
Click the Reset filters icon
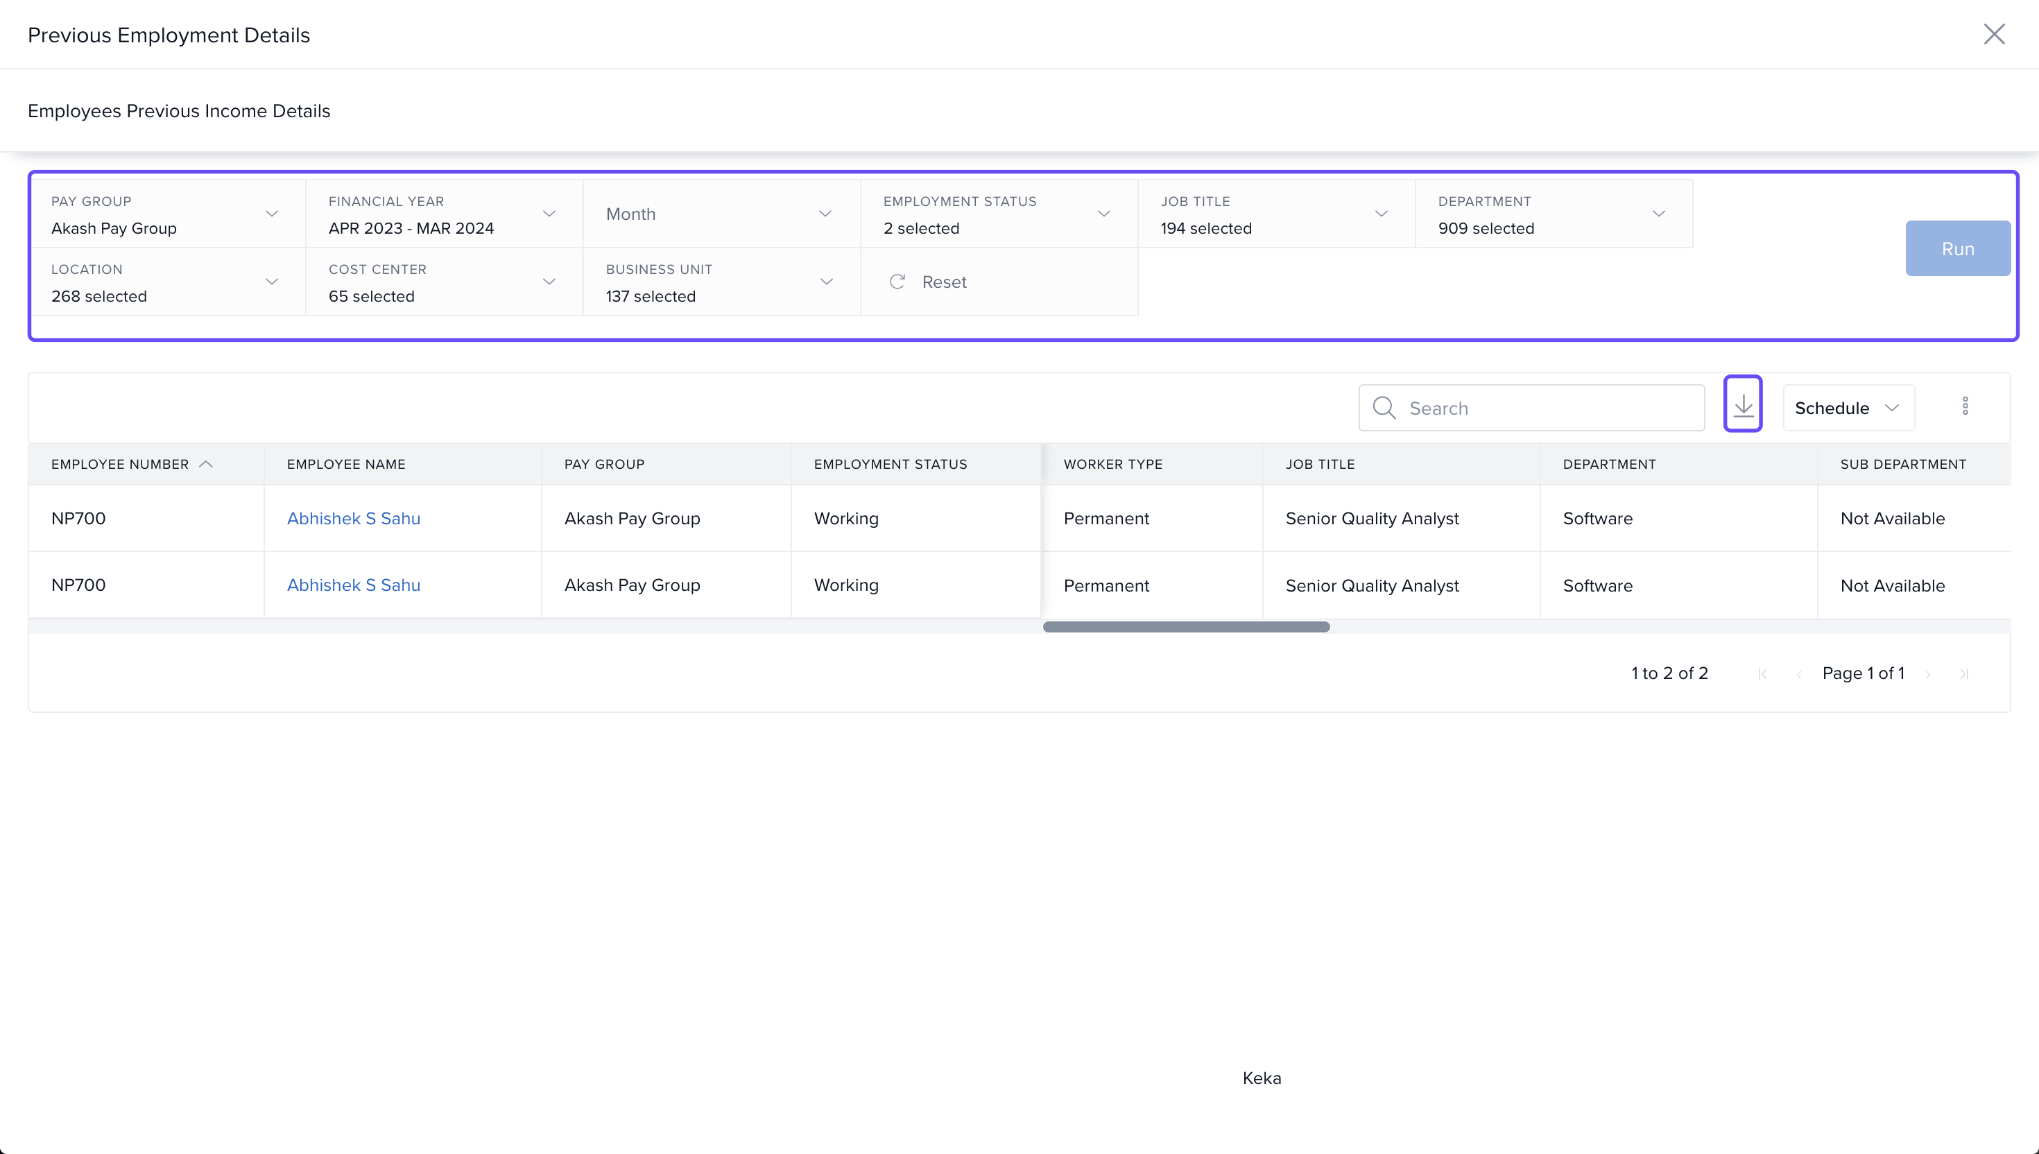[897, 282]
